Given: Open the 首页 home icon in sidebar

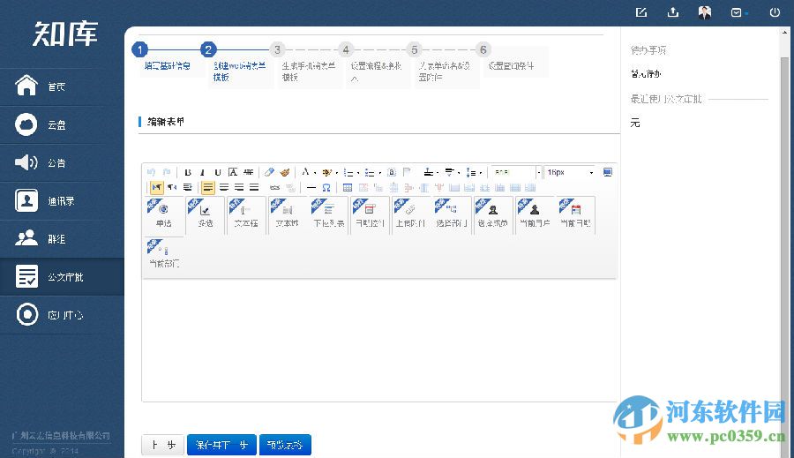Looking at the screenshot, I should [x=26, y=86].
